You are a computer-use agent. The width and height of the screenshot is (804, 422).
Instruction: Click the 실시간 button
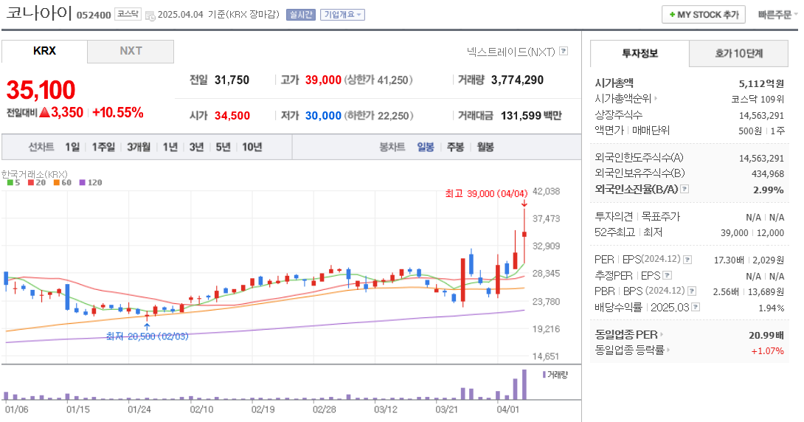tap(301, 15)
